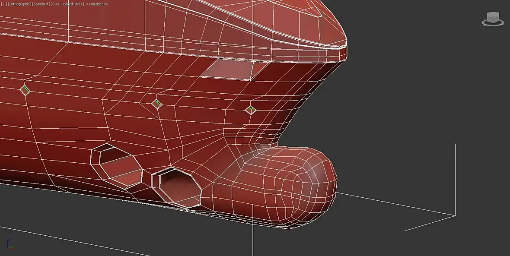Image resolution: width=510 pixels, height=256 pixels.
Task: Click the ViewCube navigation cube
Action: click(x=492, y=19)
